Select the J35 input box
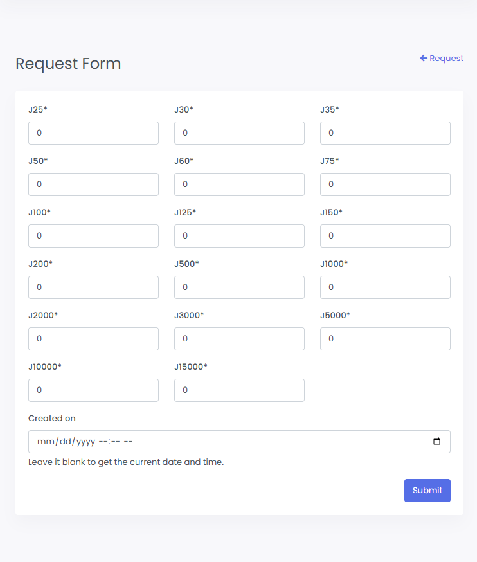477x562 pixels. 385,133
